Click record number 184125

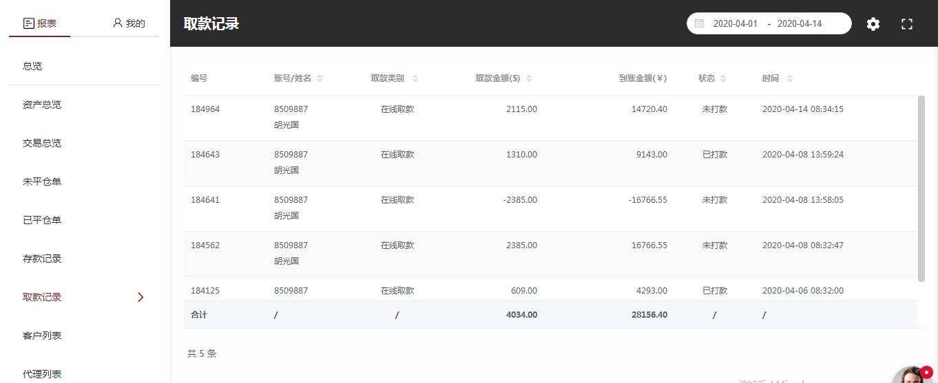[x=205, y=291]
